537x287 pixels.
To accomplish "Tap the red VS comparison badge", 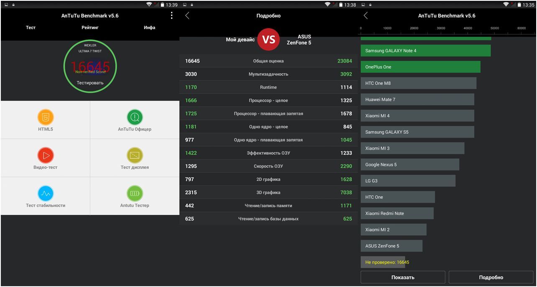I will [x=268, y=40].
